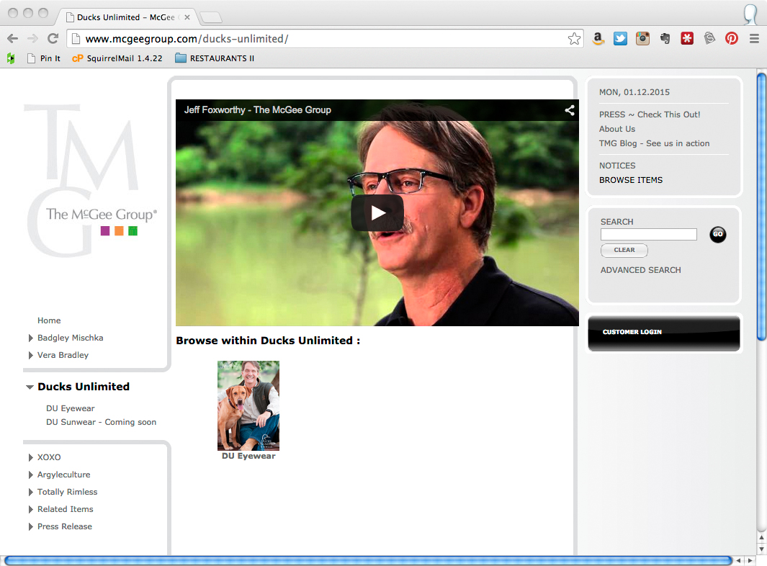Click the Jeff Foxworthy video title
Screen dimensions: 767x566
[258, 110]
